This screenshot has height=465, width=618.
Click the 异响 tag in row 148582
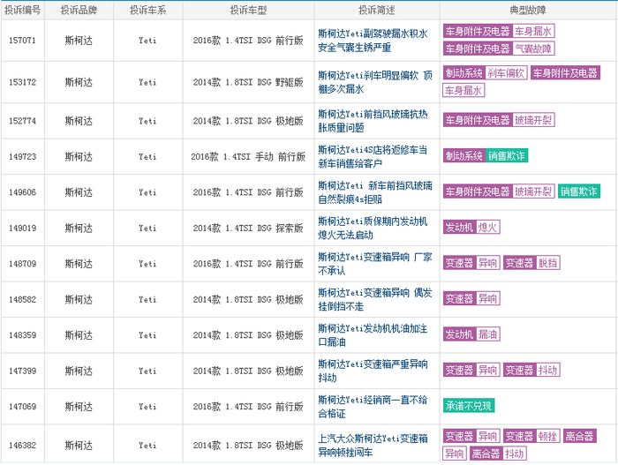[487, 299]
